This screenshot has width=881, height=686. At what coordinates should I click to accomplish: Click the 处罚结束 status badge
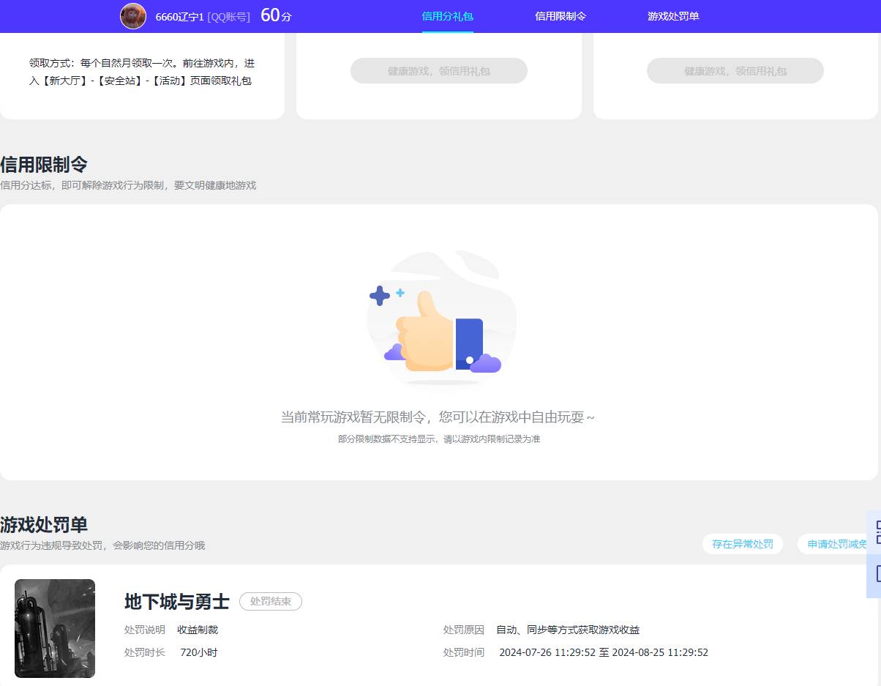click(271, 602)
